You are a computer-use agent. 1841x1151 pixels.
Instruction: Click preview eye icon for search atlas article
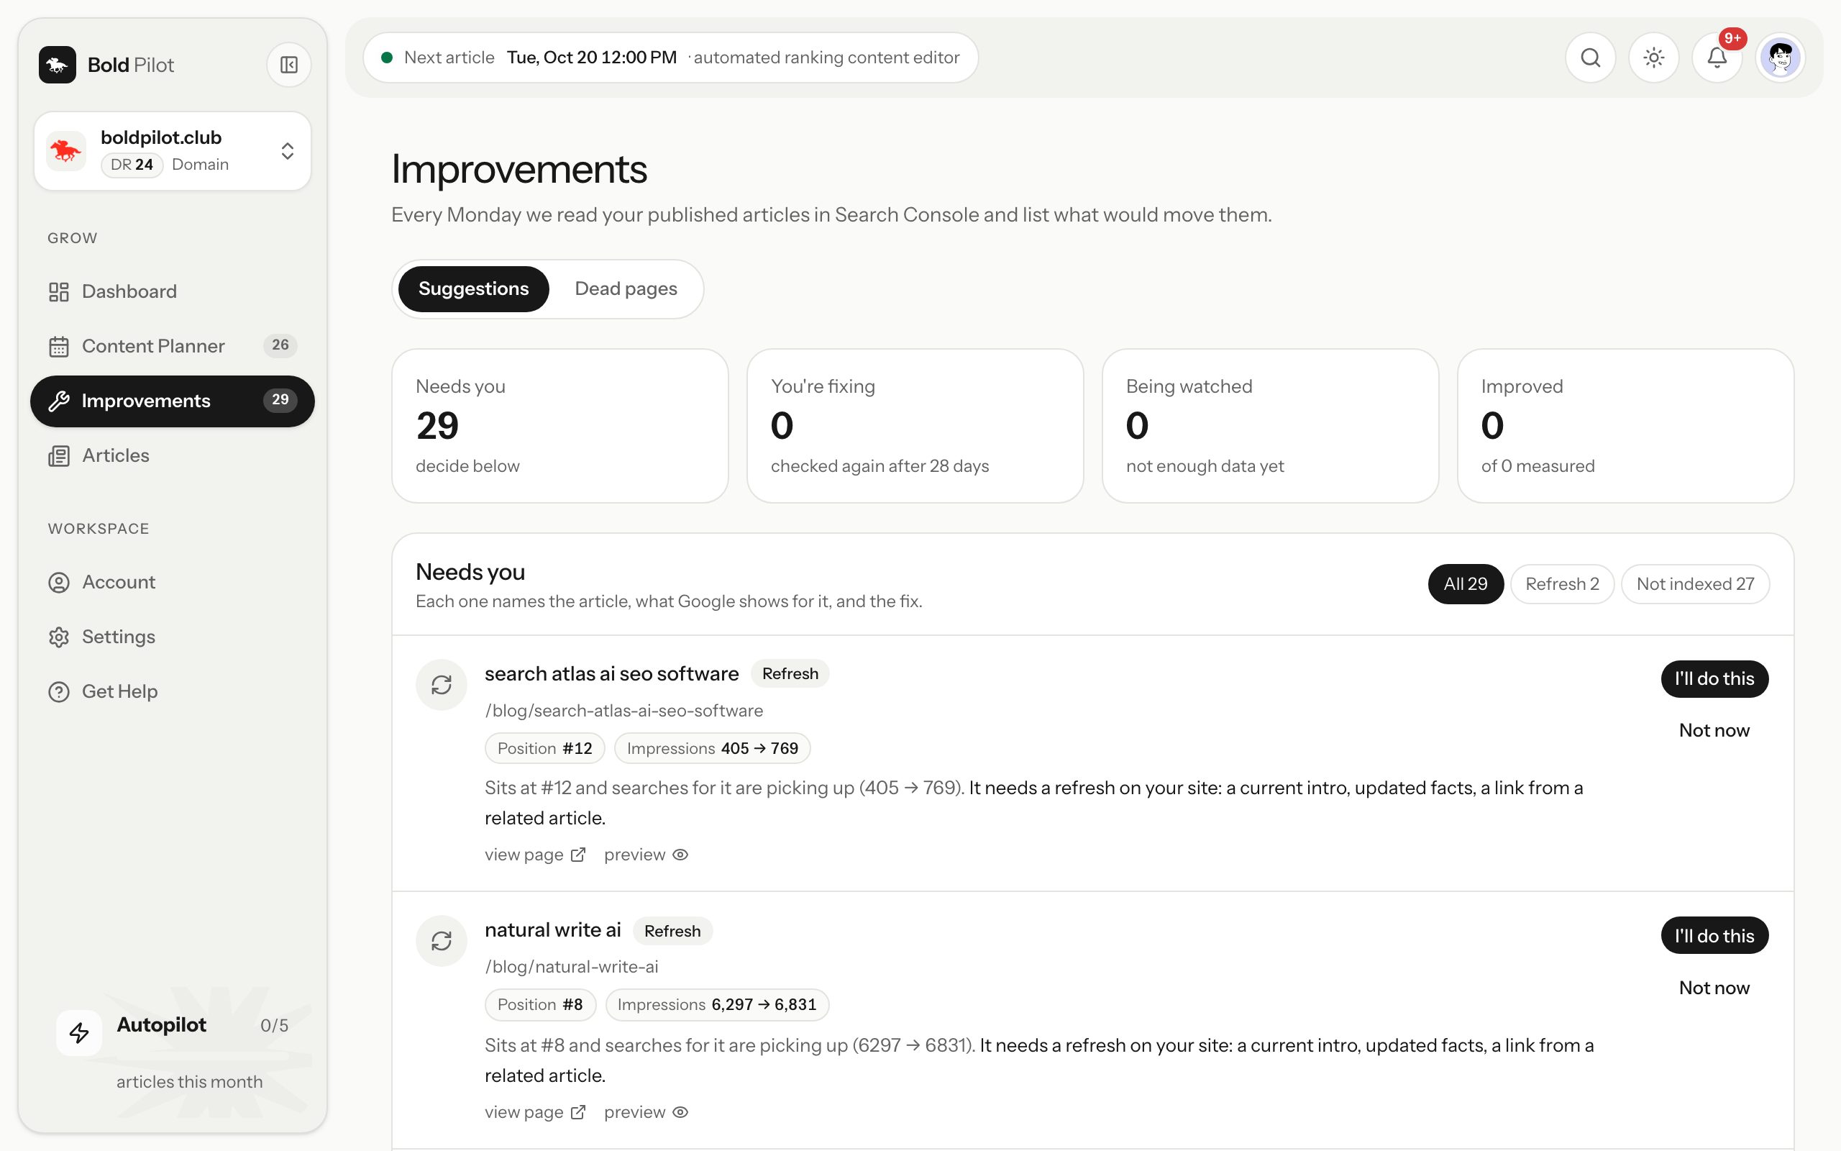click(x=681, y=855)
